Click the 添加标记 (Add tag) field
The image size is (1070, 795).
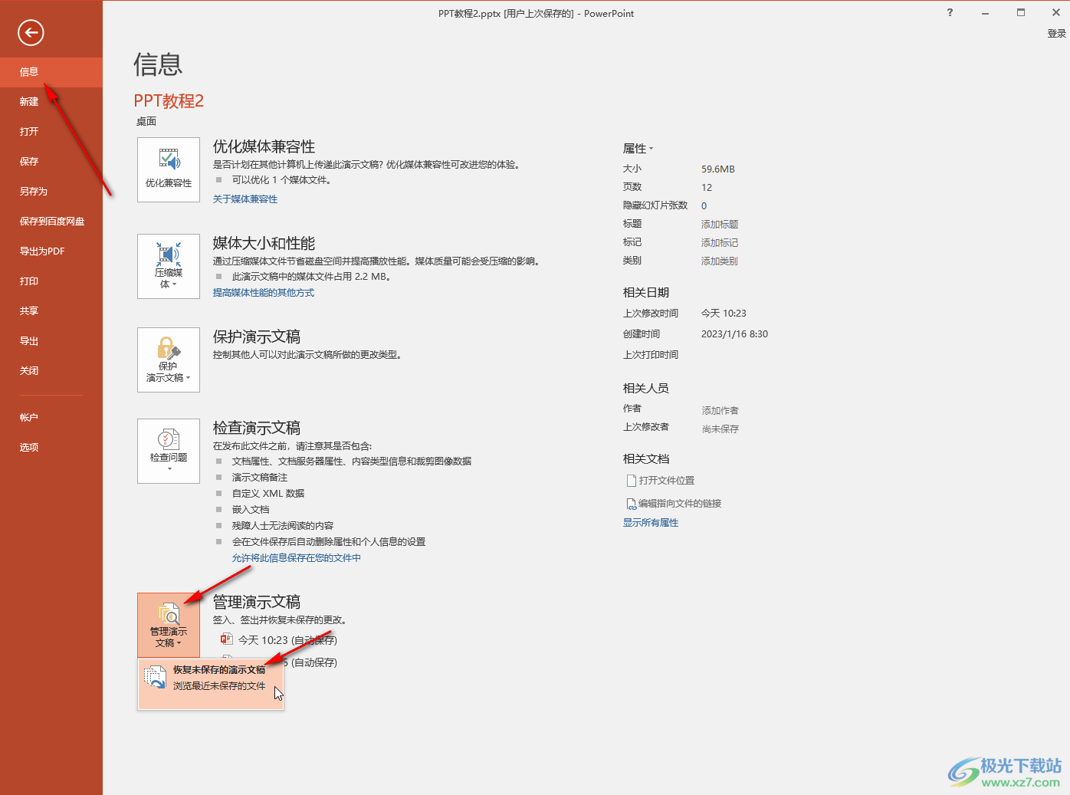tap(720, 243)
